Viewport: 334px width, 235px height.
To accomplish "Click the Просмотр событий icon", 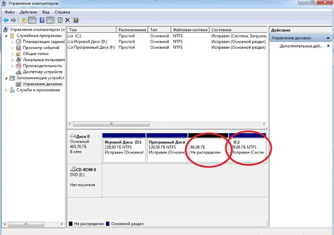I will [x=18, y=47].
